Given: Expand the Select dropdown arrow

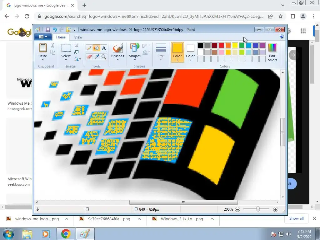Looking at the screenshot, I should point(66,60).
